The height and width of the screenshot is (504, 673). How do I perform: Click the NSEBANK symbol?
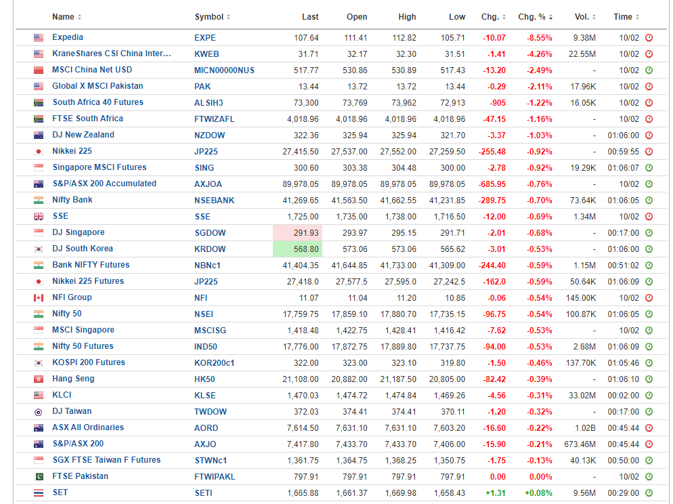[x=214, y=201]
